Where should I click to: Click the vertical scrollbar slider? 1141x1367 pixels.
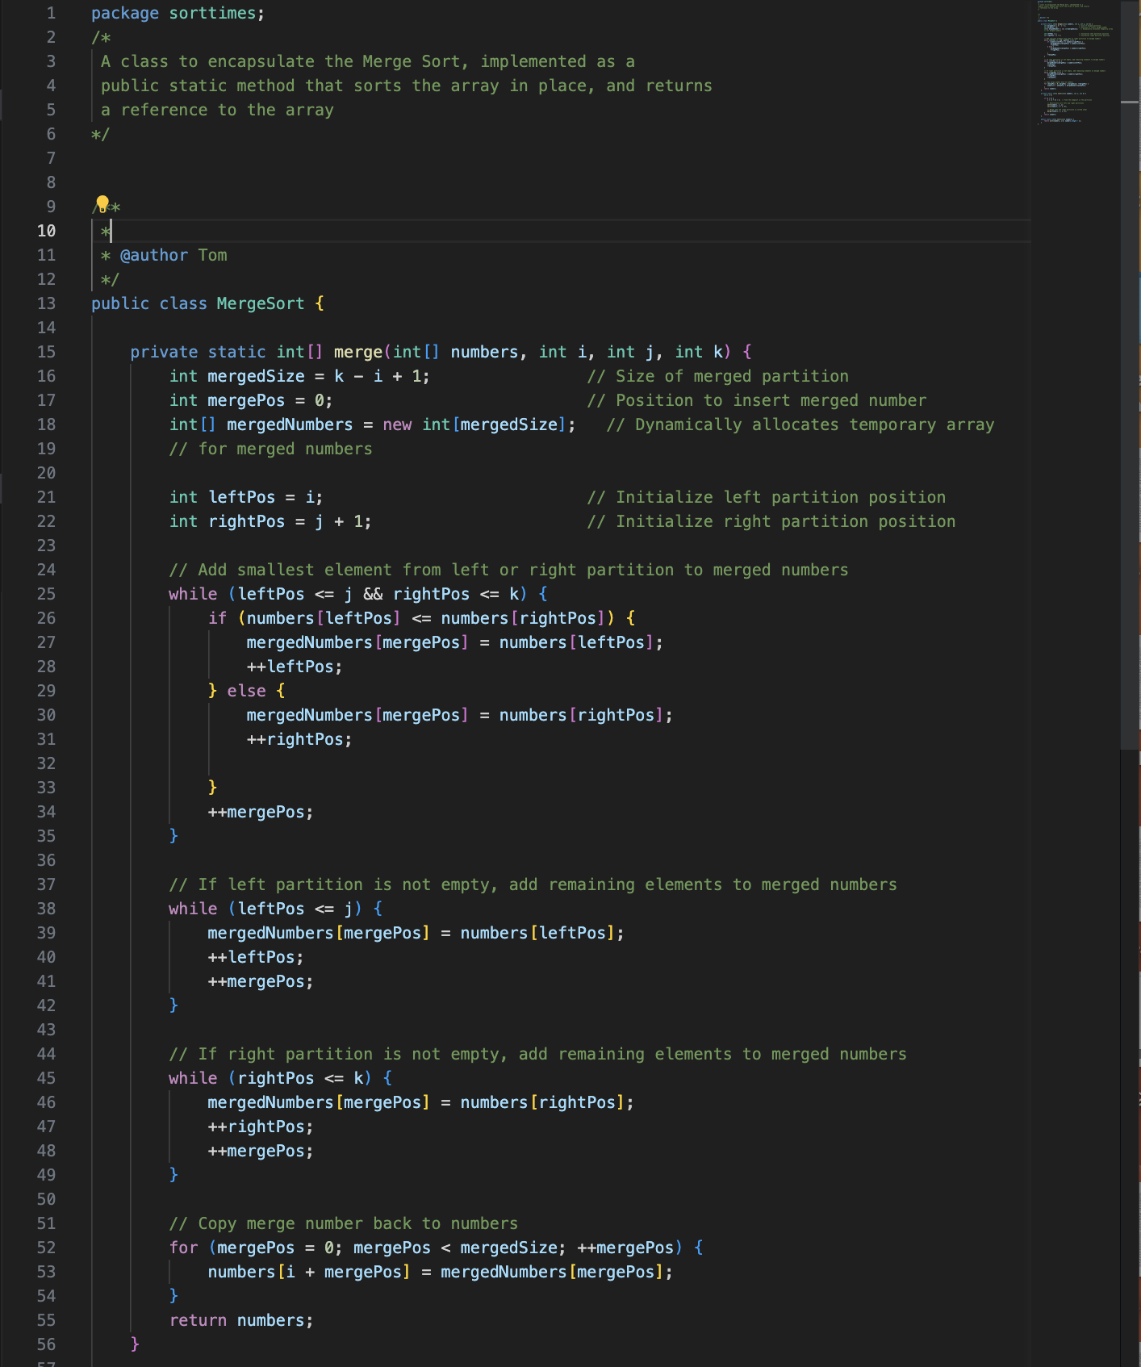[x=1131, y=375]
